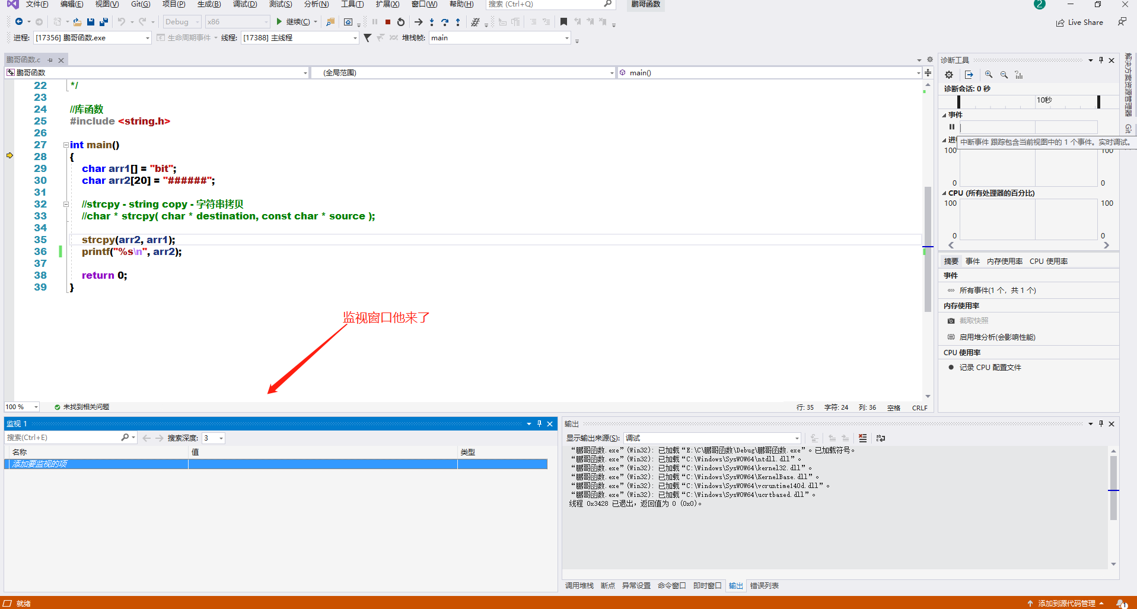Screen dimensions: 1137x609
Task: Open the x86 platform dropdown
Action: (x=237, y=22)
